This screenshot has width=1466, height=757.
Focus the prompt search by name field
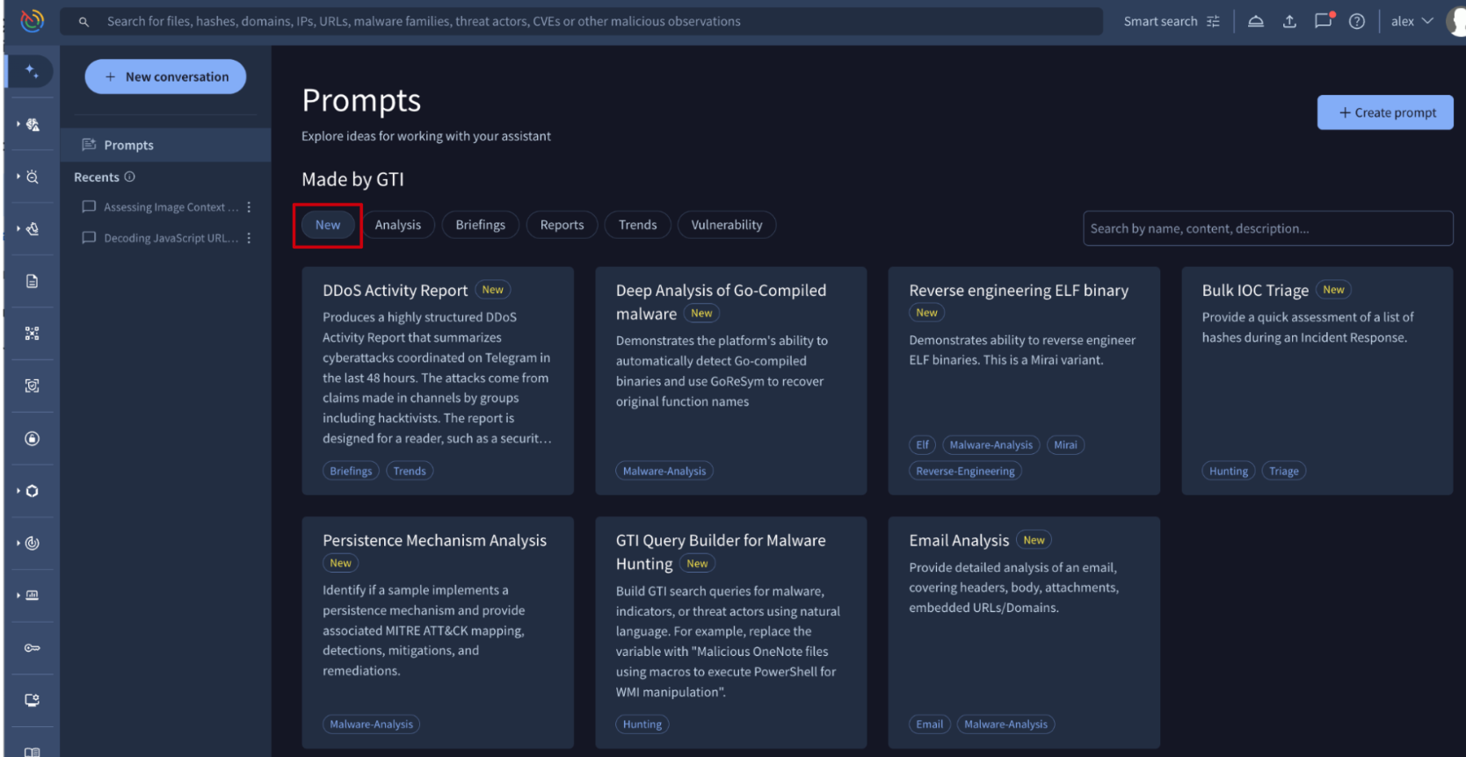[1267, 228]
